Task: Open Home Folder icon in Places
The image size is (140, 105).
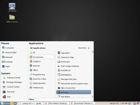Action: pos(3,52)
